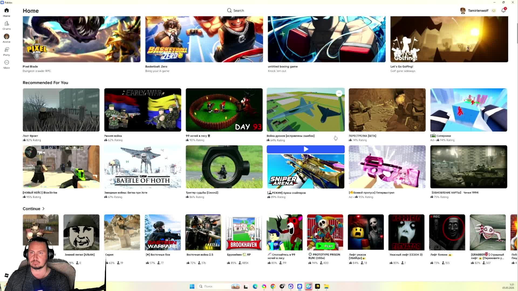The width and height of the screenshot is (518, 291).
Task: Open the Триггер судьбы scope thumbnail
Action: click(224, 167)
